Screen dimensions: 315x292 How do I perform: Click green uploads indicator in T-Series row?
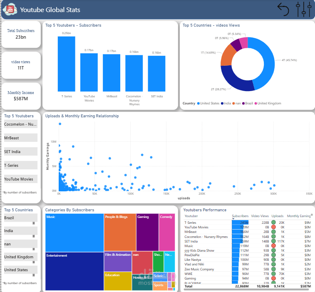click(x=273, y=222)
